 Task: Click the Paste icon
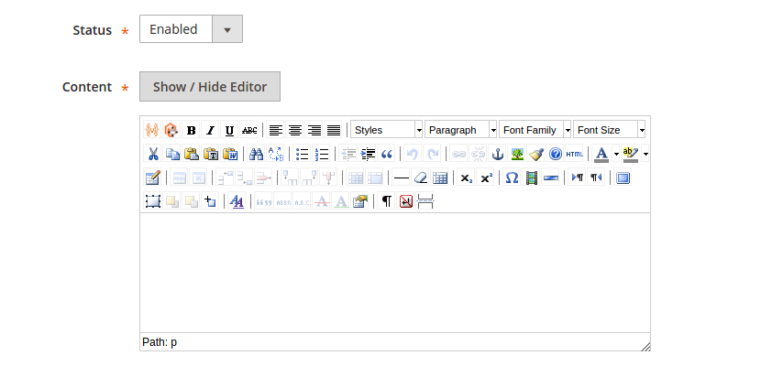pyautogui.click(x=192, y=154)
